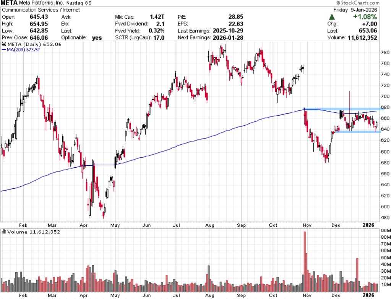Image resolution: width=391 pixels, height=299 pixels.
Task: Click the Low value 642.85
Action: 39,31
